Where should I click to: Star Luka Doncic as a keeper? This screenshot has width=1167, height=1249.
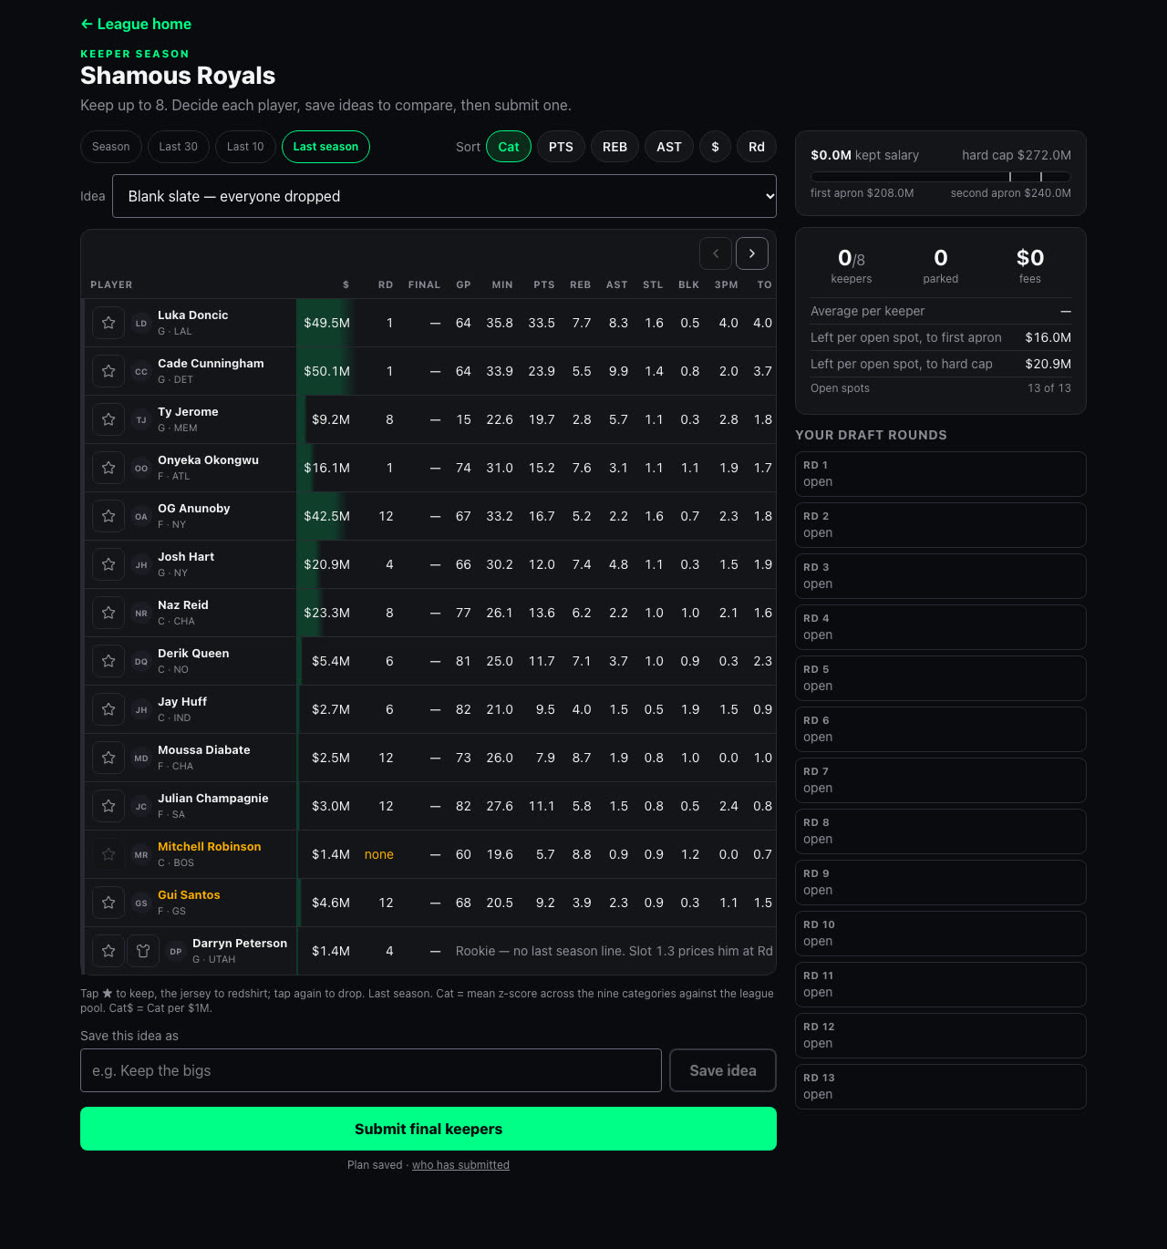click(x=108, y=323)
